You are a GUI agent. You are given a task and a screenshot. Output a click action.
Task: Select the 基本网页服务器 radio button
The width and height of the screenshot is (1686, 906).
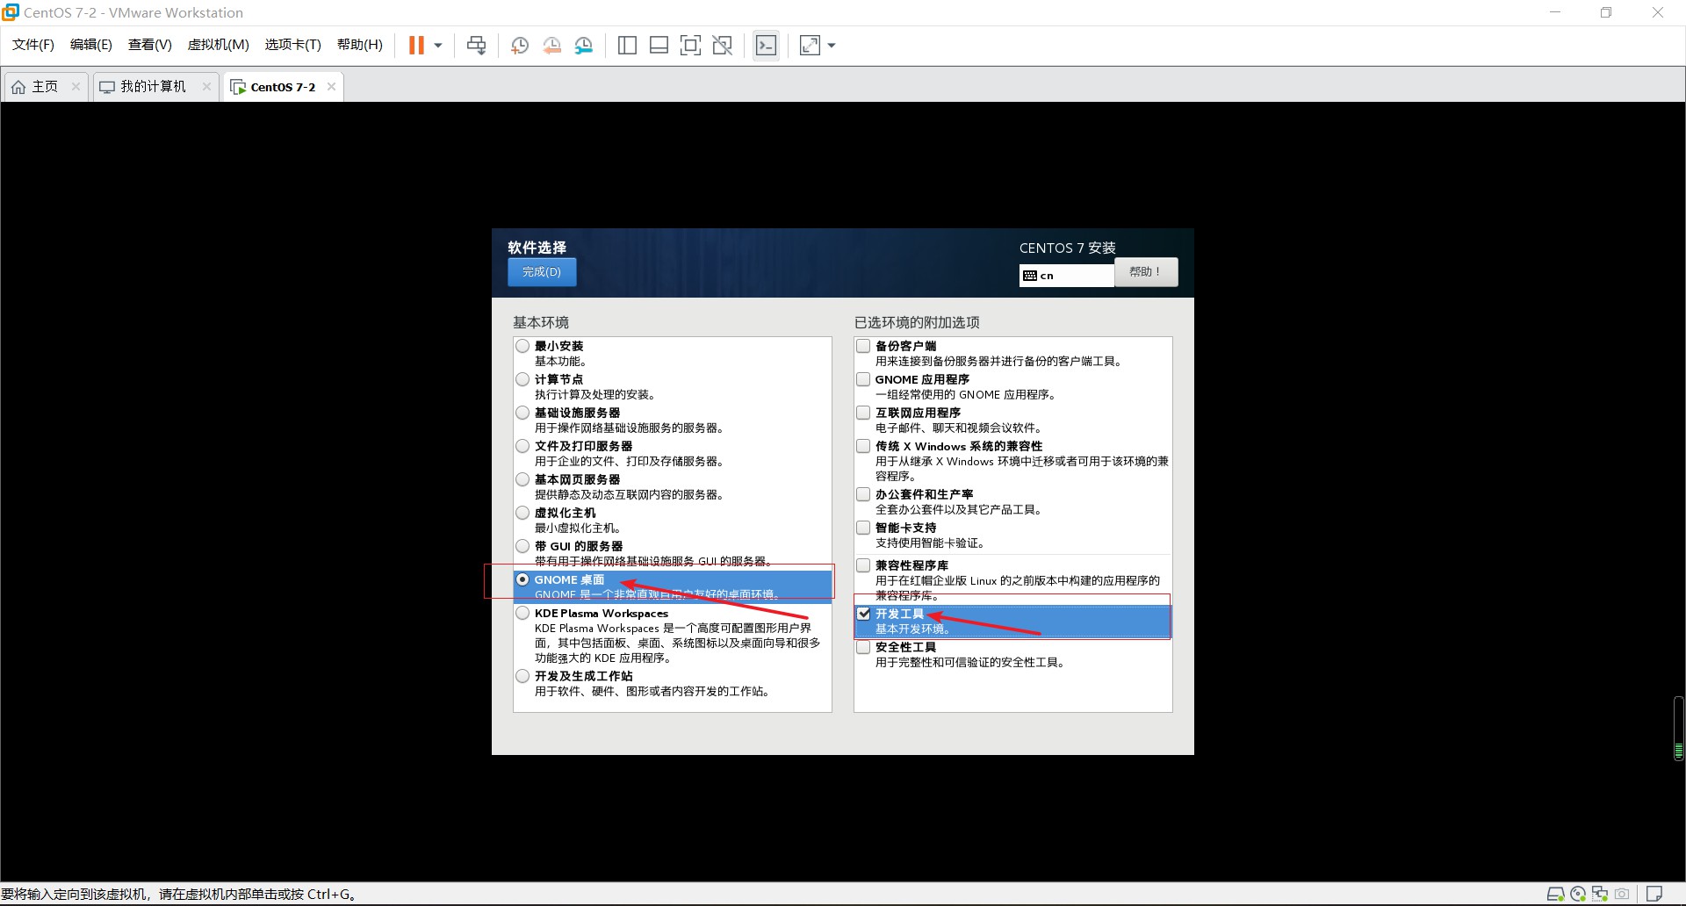coord(522,479)
